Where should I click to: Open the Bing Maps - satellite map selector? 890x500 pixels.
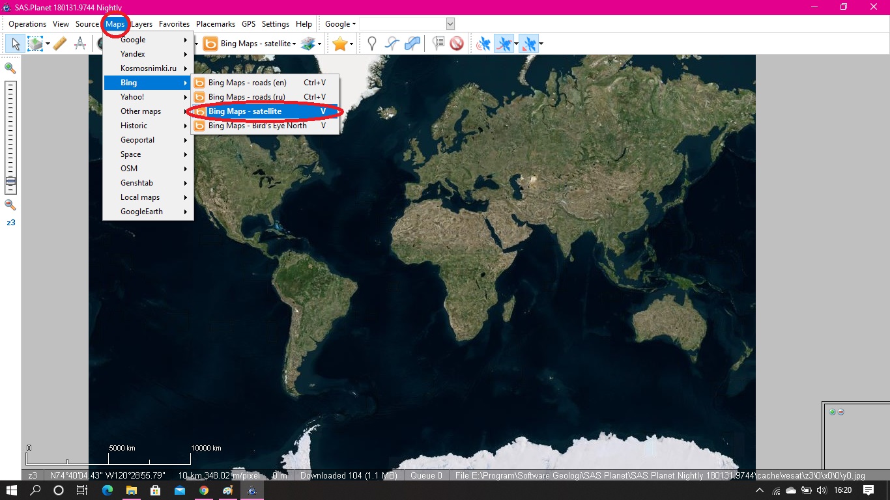(x=258, y=44)
